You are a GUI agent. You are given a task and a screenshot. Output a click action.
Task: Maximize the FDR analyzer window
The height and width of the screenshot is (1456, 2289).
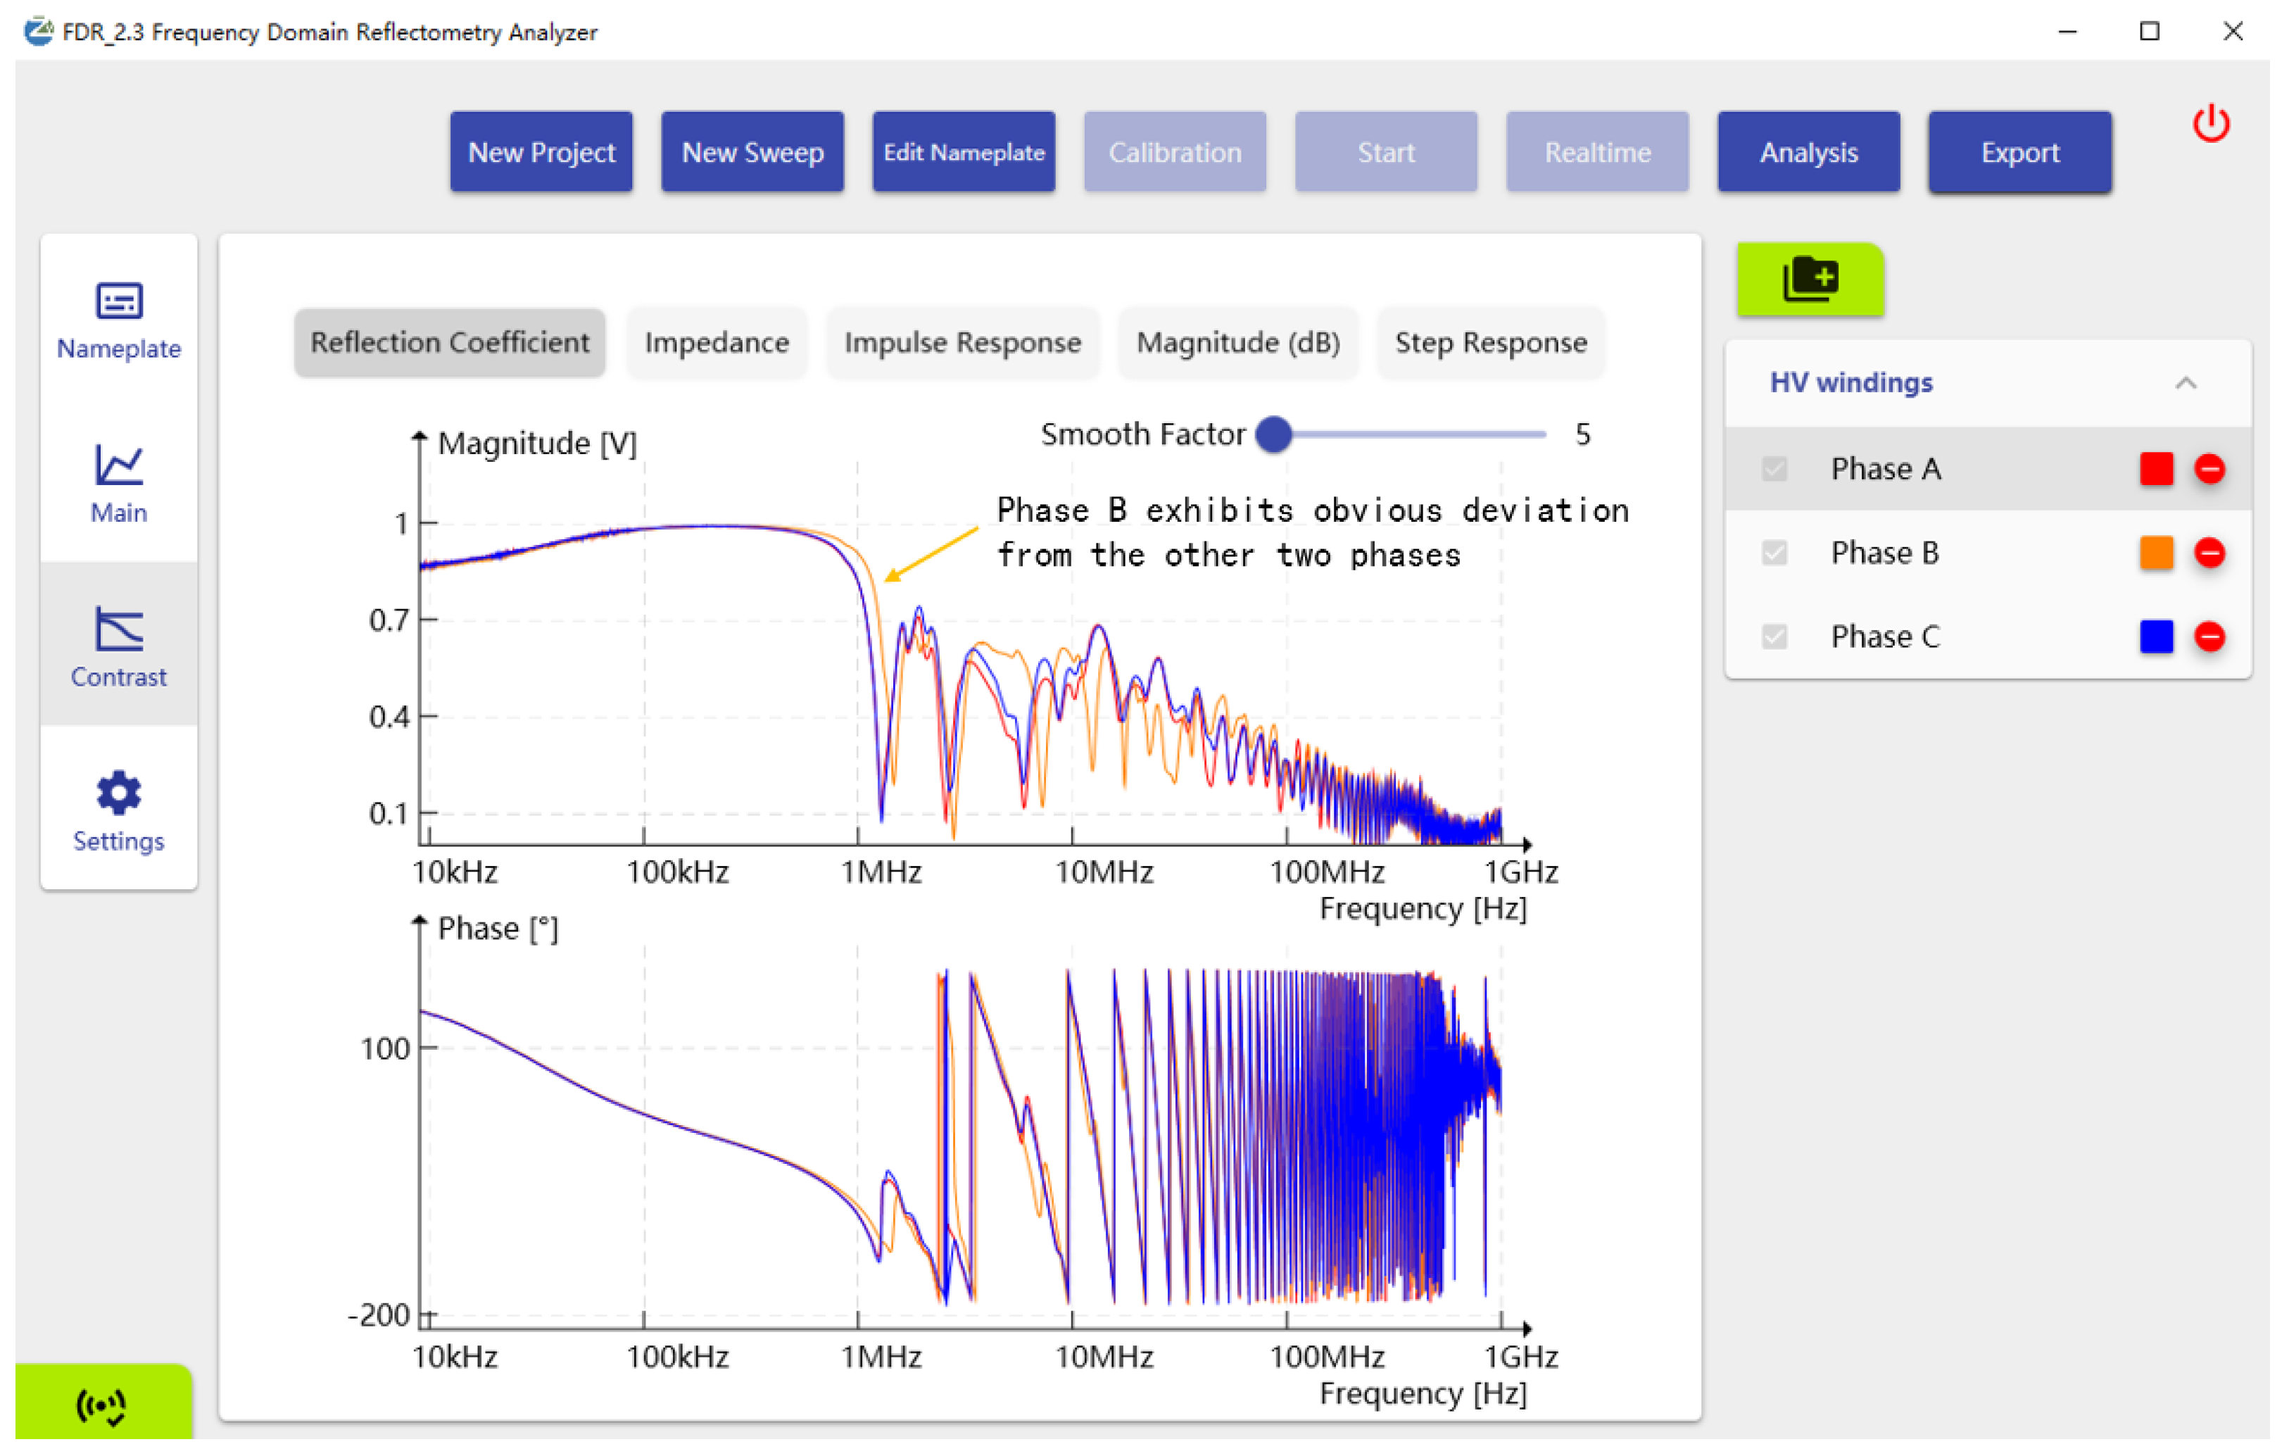pos(2149,32)
